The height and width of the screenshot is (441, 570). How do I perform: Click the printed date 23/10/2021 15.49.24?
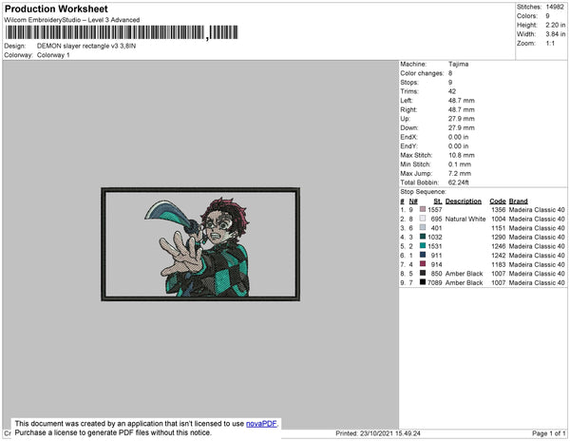[390, 433]
